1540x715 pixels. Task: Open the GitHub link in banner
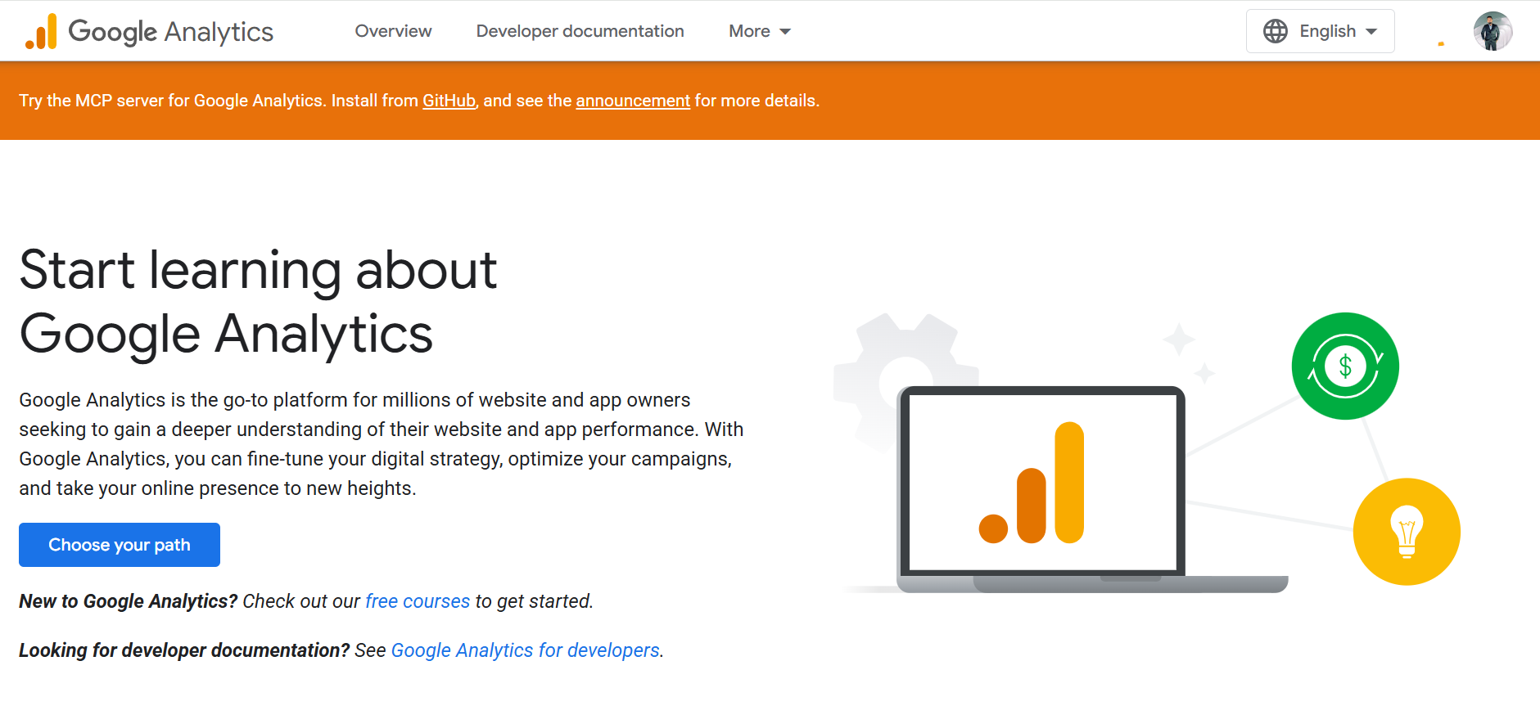click(x=449, y=101)
